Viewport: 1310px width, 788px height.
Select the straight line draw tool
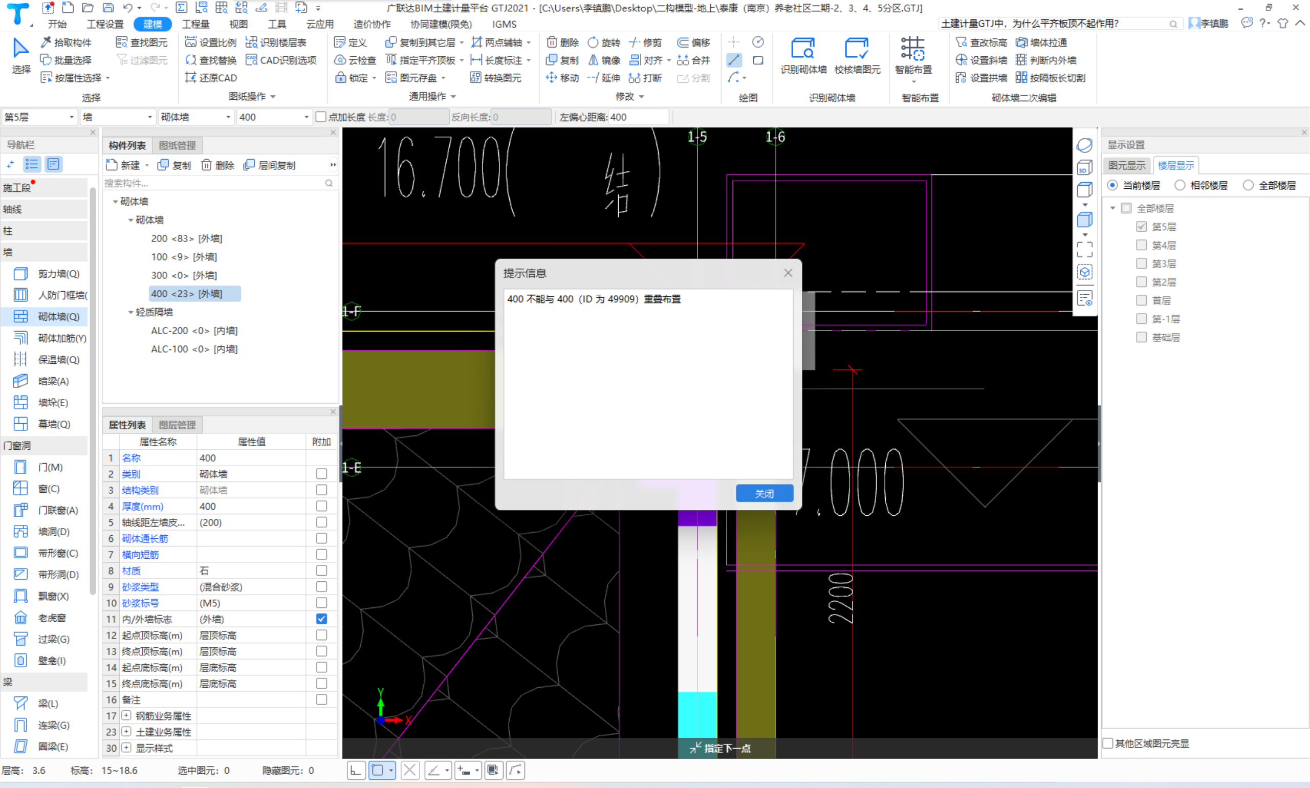[734, 60]
